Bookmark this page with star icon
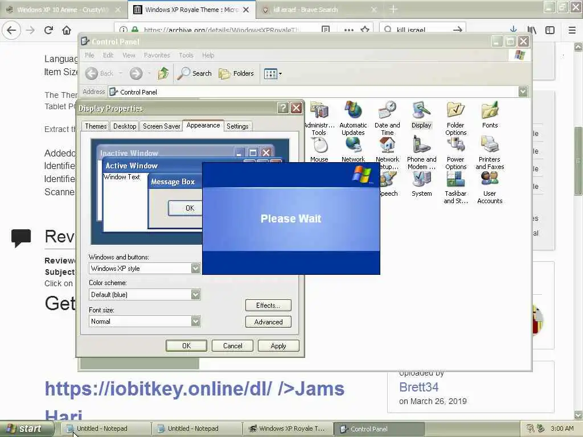This screenshot has height=437, width=583. tap(365, 30)
